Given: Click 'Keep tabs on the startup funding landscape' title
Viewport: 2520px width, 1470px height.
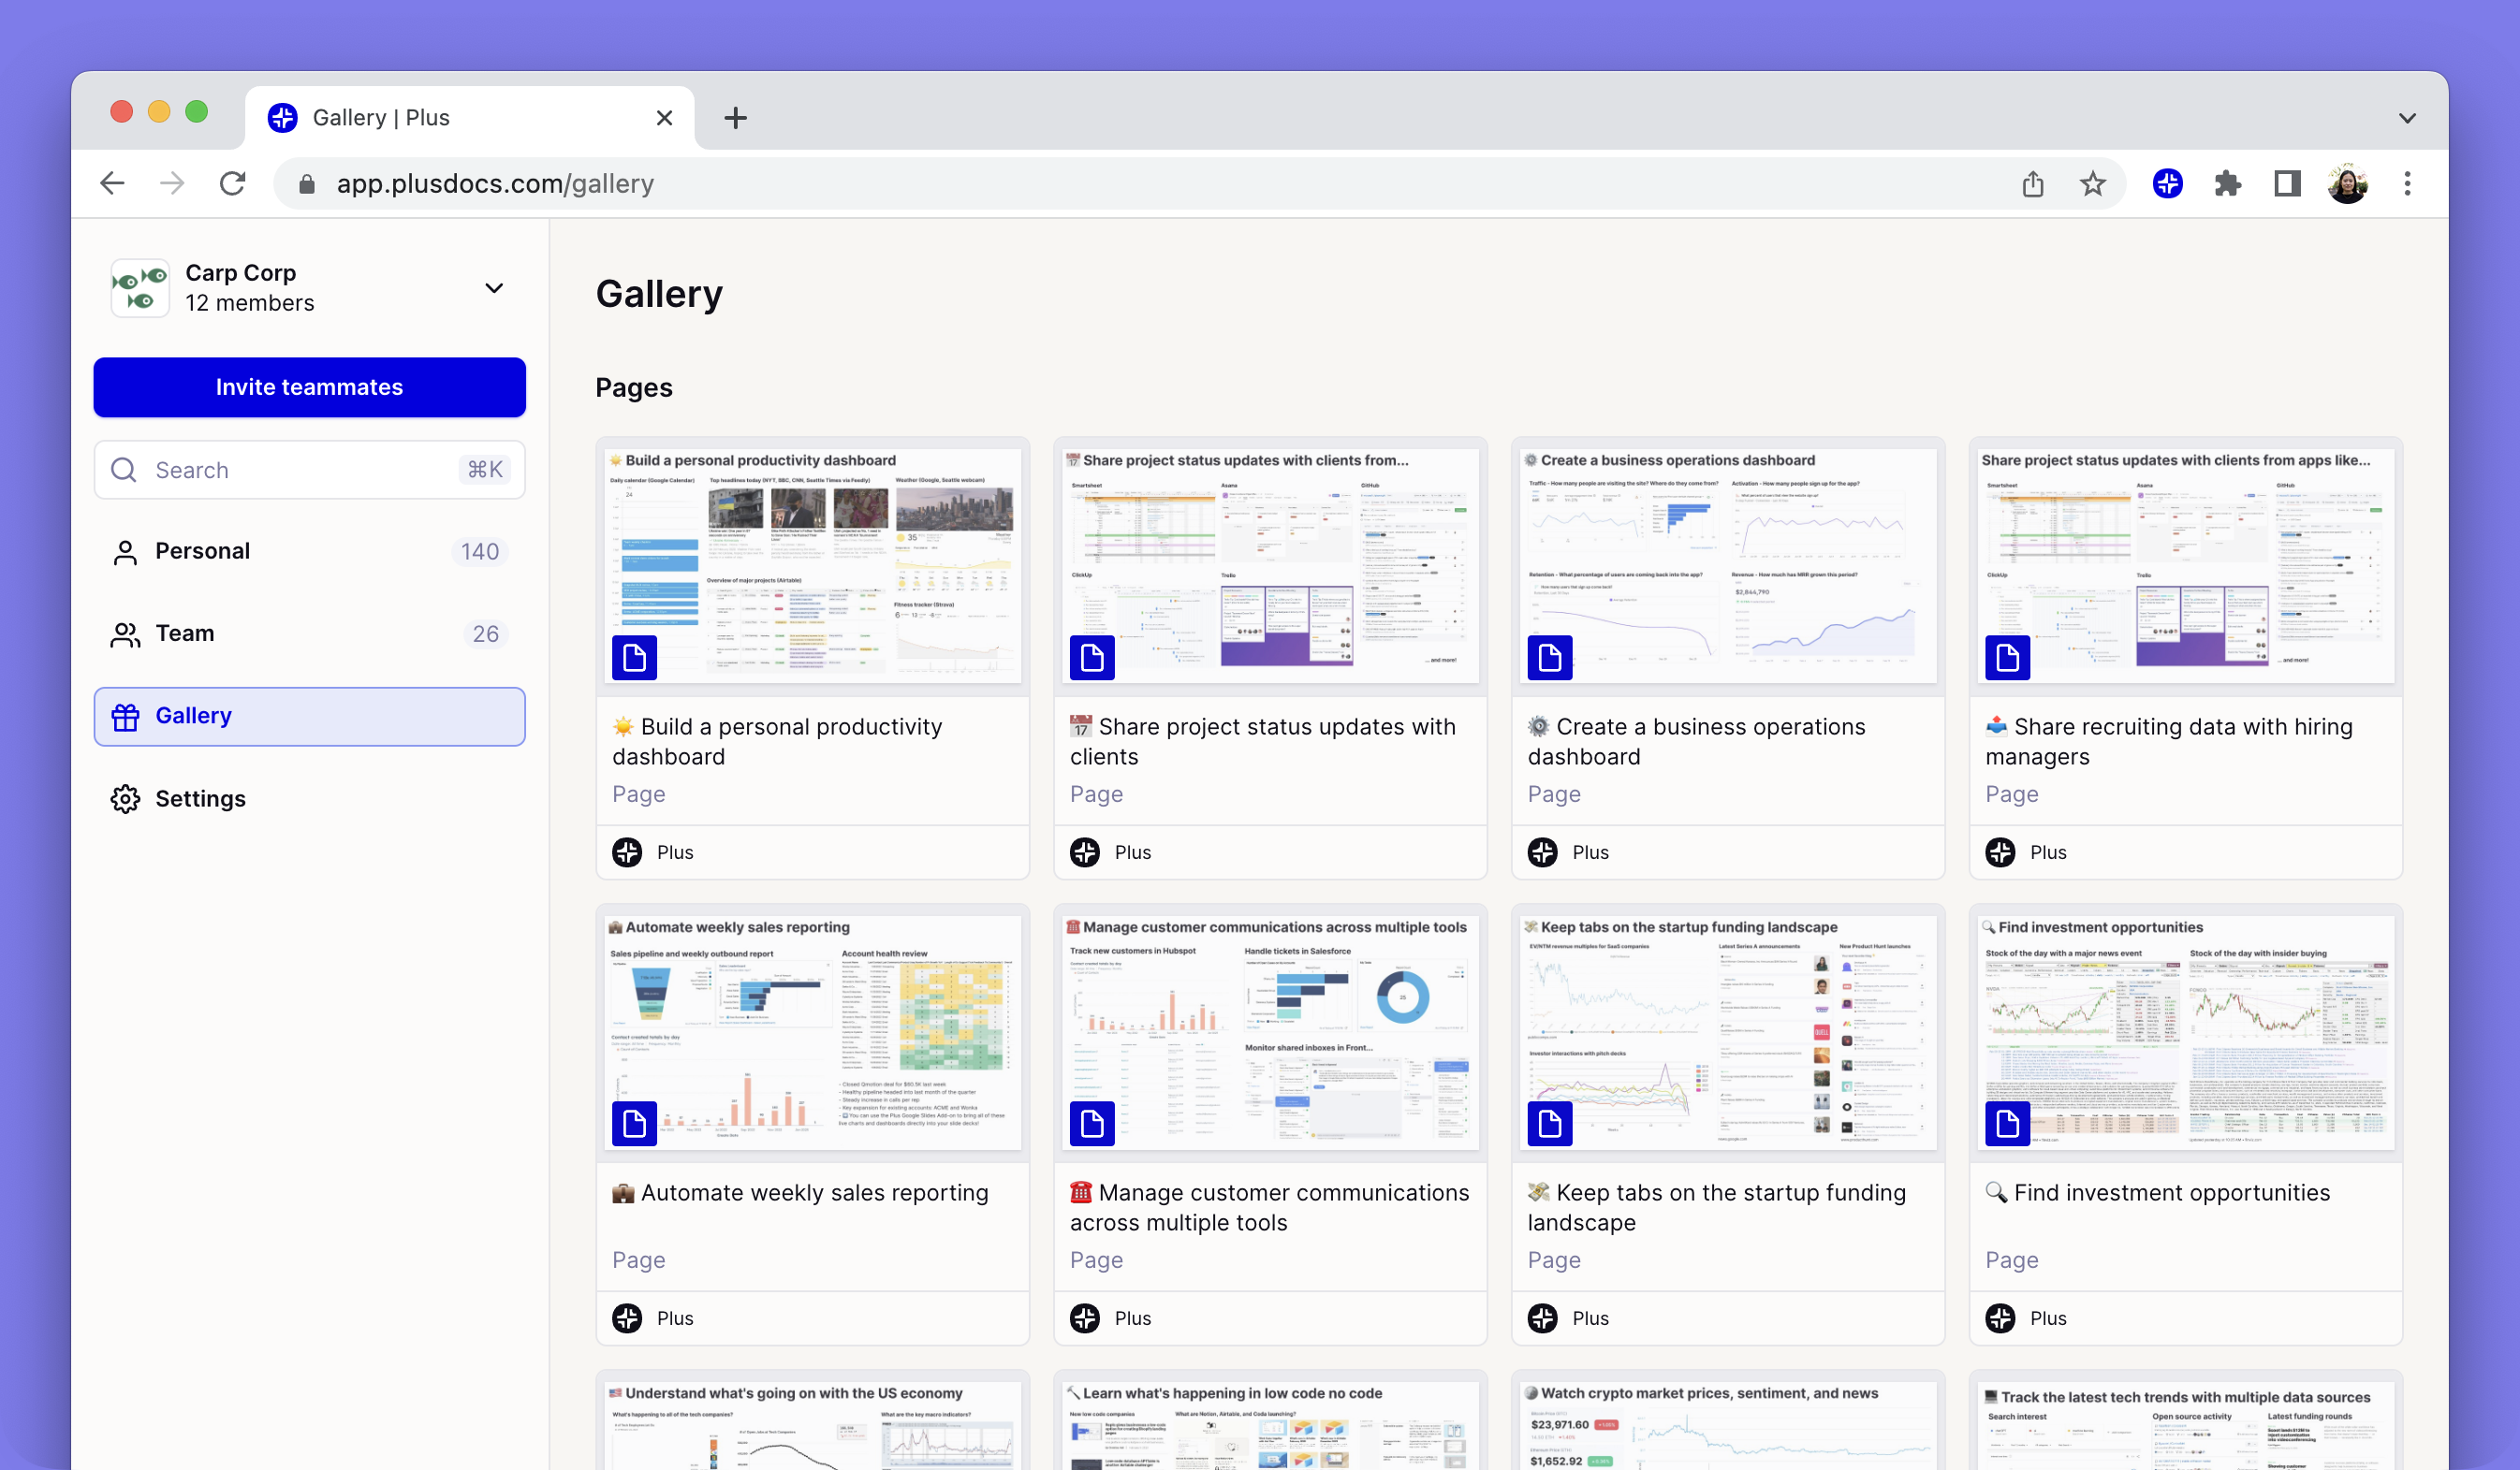Looking at the screenshot, I should (1717, 1207).
